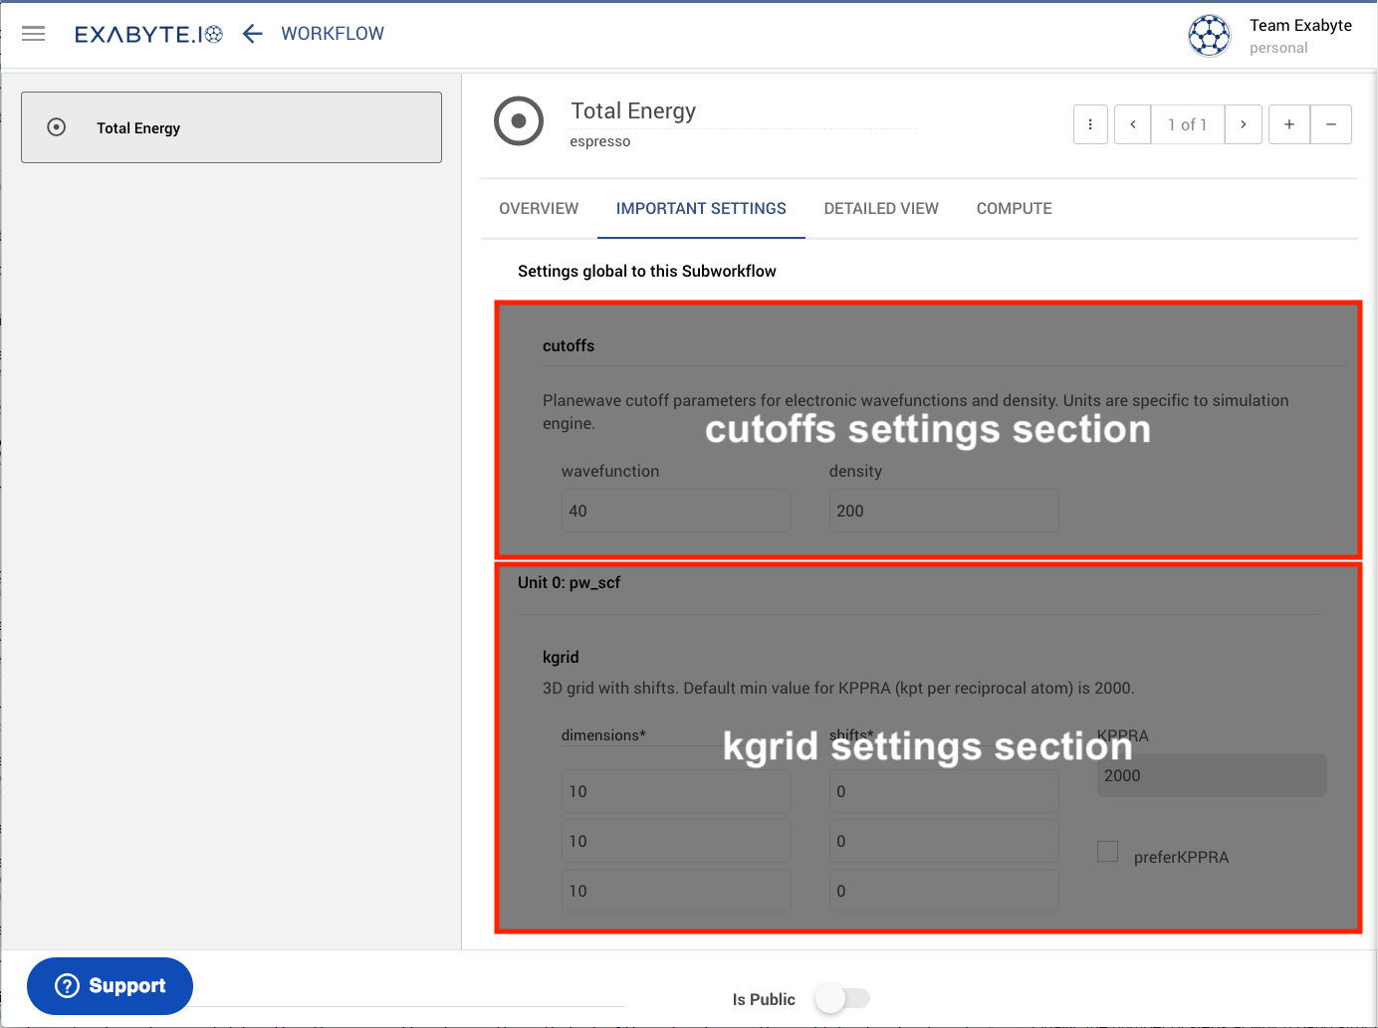The image size is (1378, 1028).
Task: Edit the Total Energy name field
Action: [742, 111]
